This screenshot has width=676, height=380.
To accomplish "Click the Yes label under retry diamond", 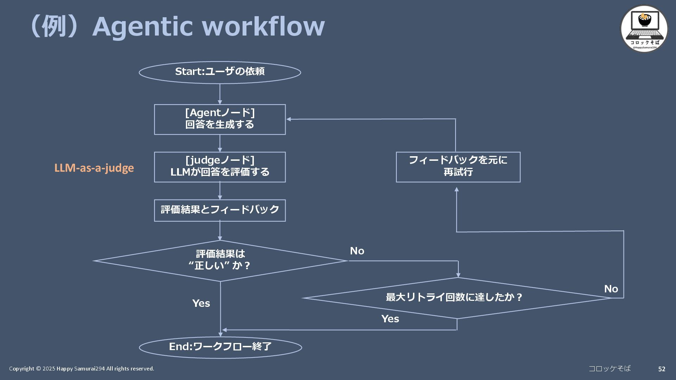I will point(390,319).
